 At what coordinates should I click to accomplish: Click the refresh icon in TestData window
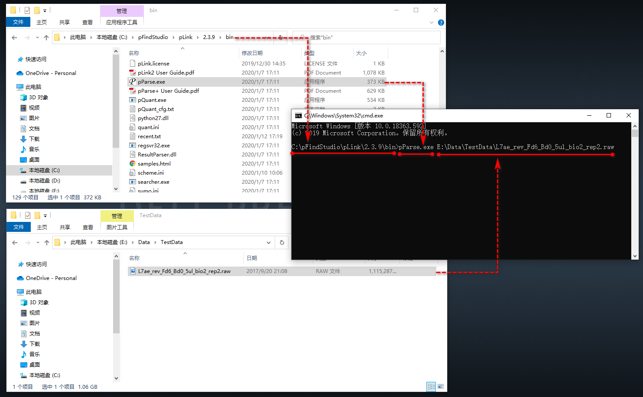pos(283,242)
